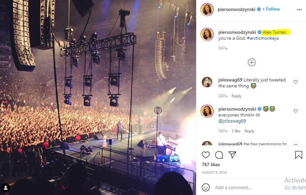
Task: Open the #arcticmonkeys hashtag
Action: tap(263, 38)
